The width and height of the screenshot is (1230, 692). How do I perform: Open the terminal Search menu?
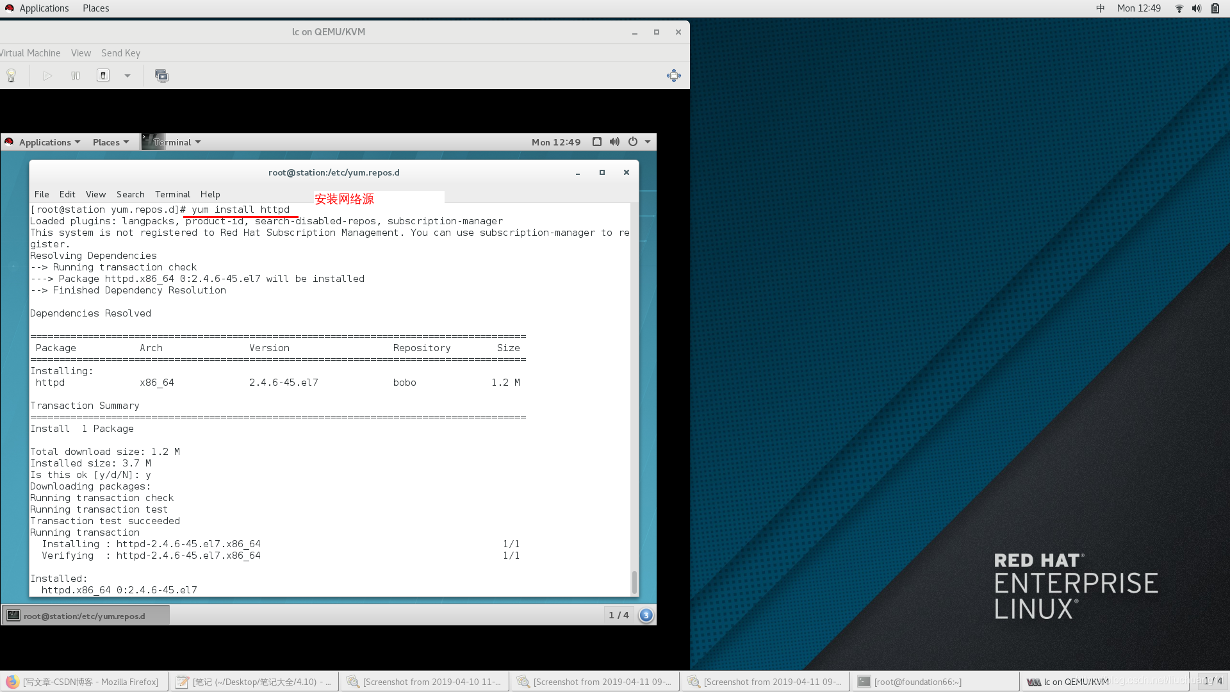pyautogui.click(x=131, y=194)
